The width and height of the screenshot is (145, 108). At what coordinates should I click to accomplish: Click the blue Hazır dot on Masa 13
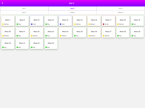coord(60,24)
